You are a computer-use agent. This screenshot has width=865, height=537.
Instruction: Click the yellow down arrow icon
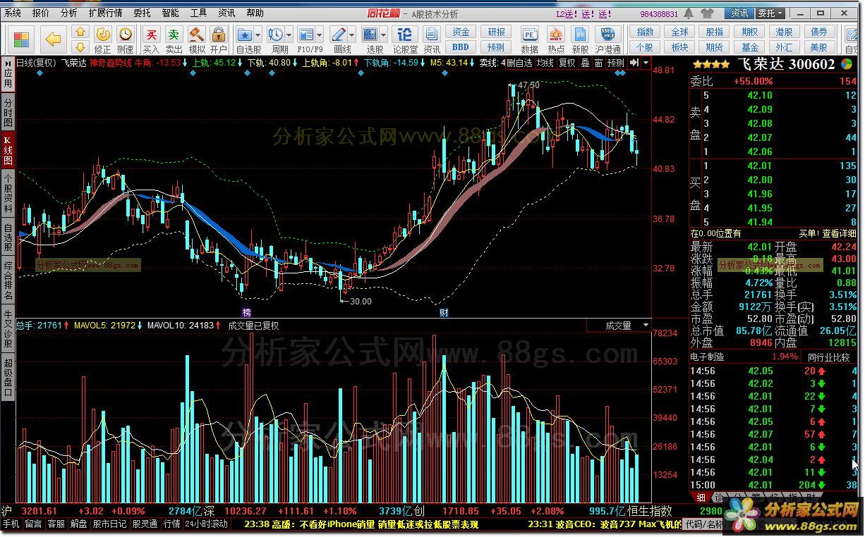point(80,47)
